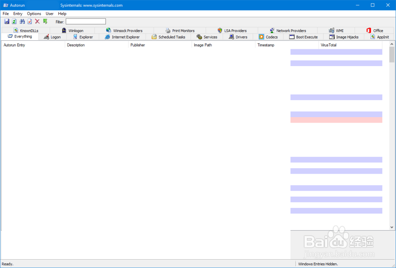This screenshot has height=268, width=396.
Task: Click the red Office logo icon
Action: [369, 30]
